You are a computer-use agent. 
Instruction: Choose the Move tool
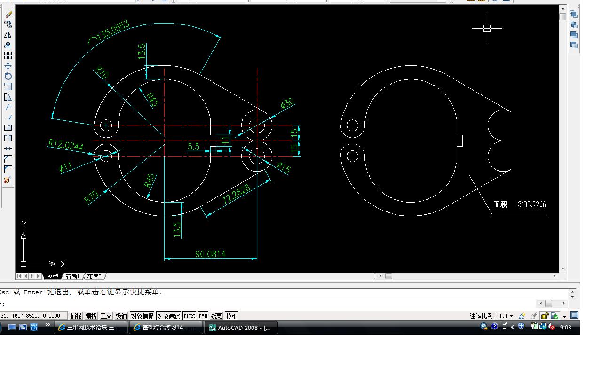pos(8,66)
